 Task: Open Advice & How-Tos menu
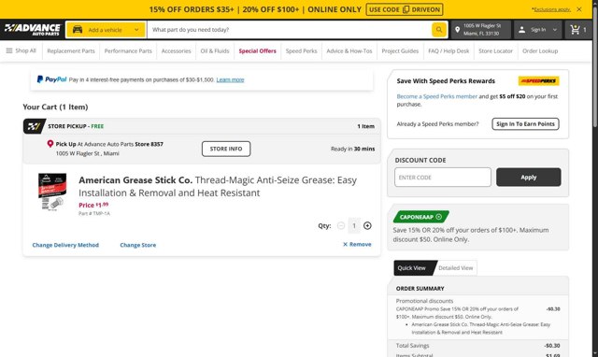point(349,50)
